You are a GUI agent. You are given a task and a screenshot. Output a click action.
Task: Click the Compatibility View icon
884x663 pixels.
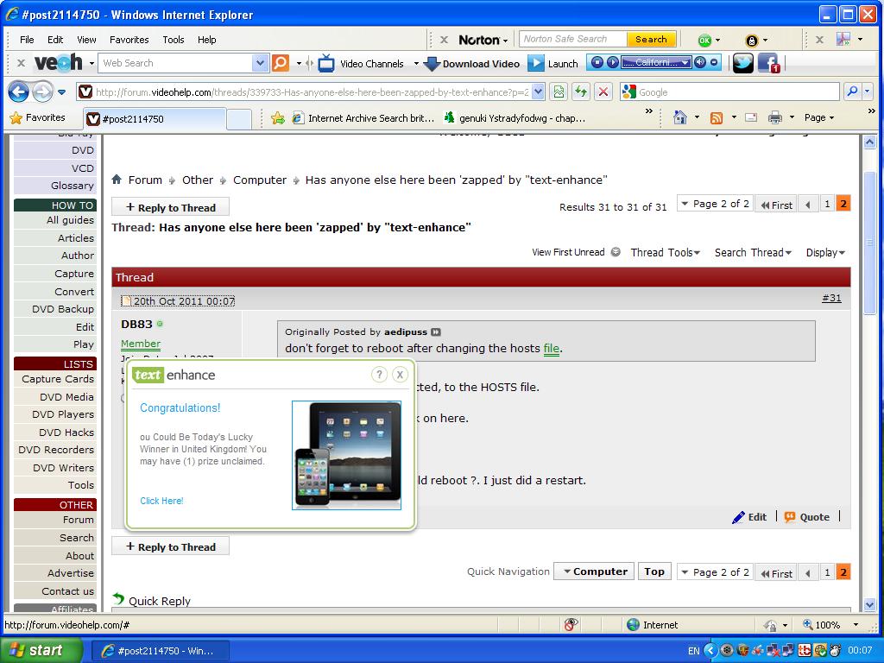click(x=559, y=92)
